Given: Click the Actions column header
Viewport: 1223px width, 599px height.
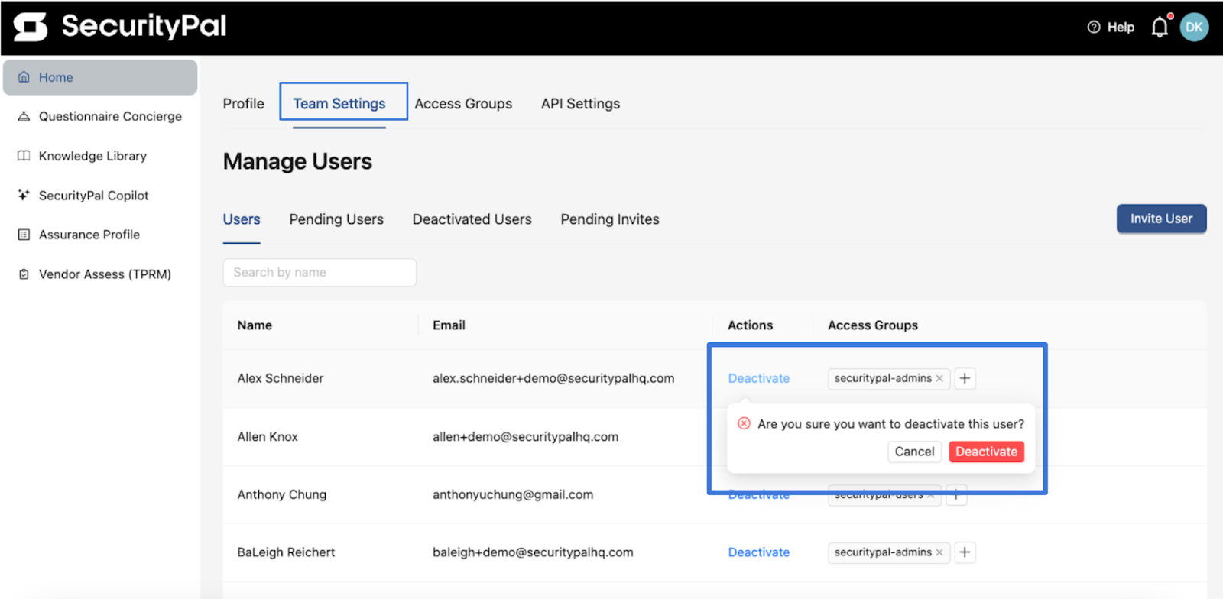Looking at the screenshot, I should (x=750, y=325).
